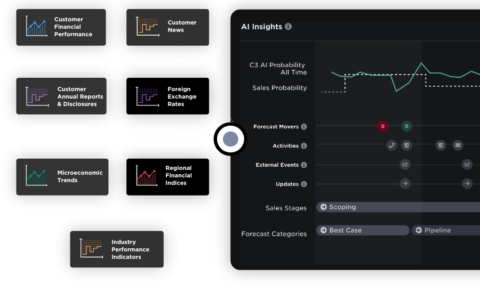Show info for Activities row
480x293 pixels.
point(304,146)
